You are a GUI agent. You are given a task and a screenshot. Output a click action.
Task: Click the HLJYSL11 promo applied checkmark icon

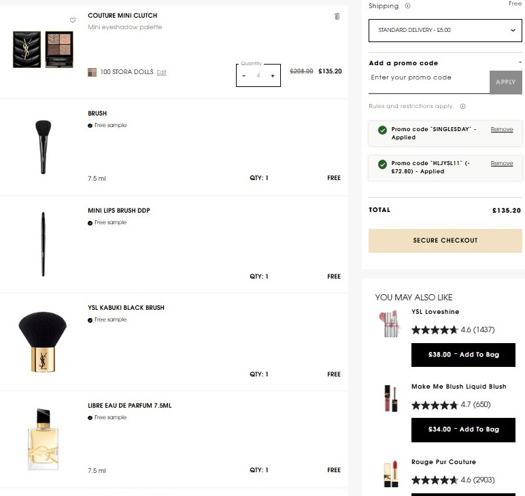click(382, 164)
